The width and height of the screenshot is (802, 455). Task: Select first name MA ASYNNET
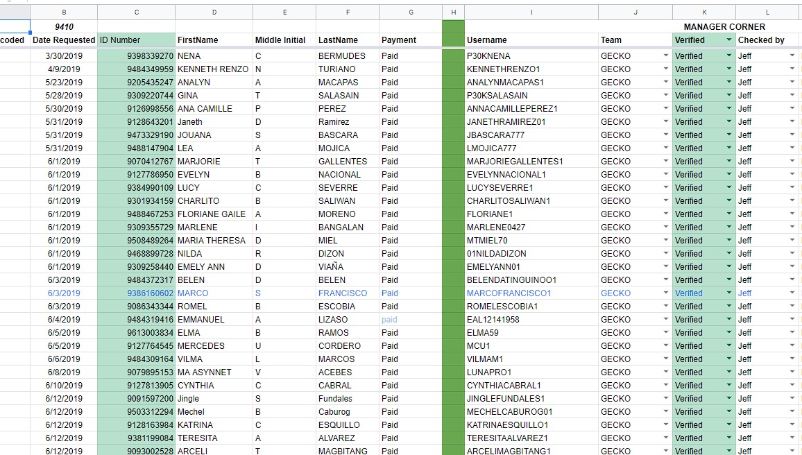(x=214, y=372)
